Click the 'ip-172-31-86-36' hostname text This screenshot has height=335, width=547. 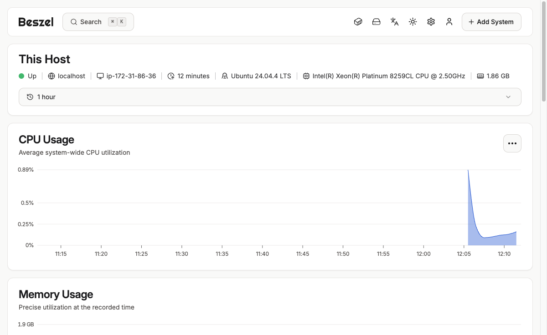point(131,76)
